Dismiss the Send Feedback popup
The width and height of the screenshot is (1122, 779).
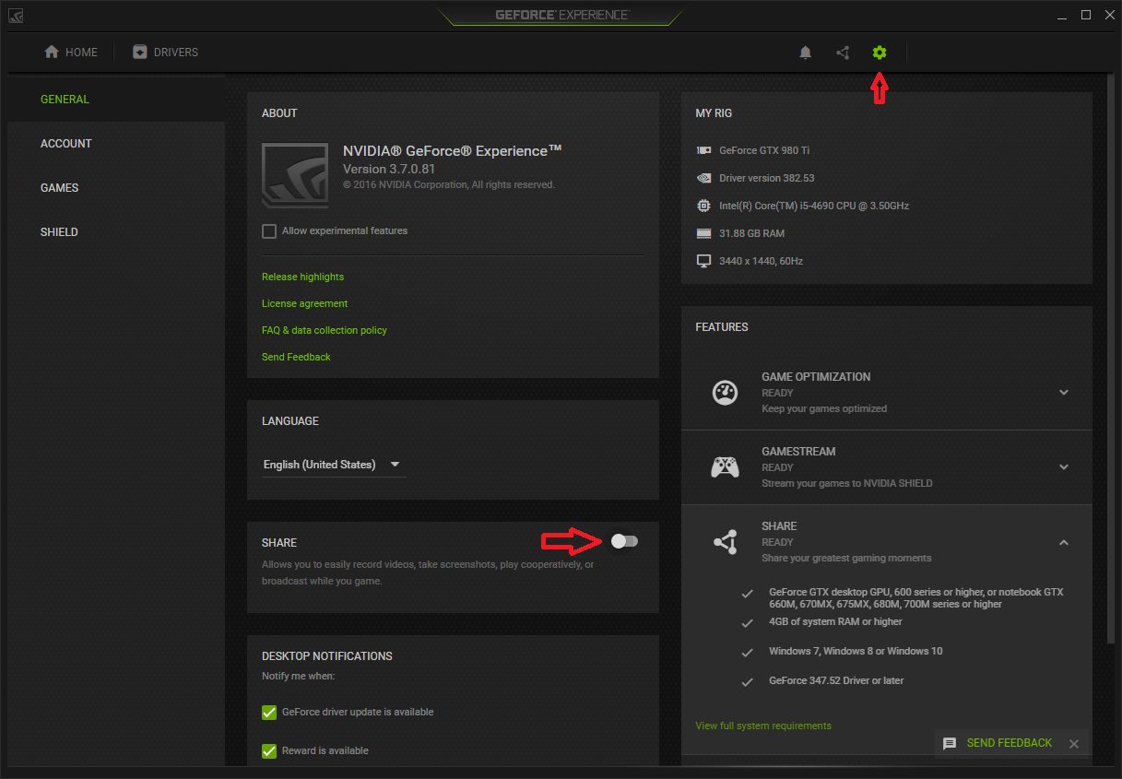[x=1073, y=744]
